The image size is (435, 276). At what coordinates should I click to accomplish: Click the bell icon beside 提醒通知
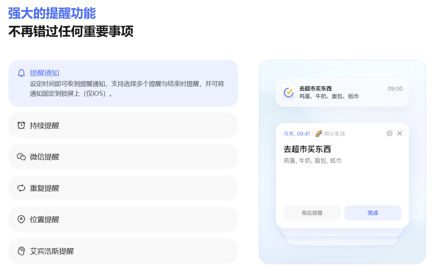pos(21,73)
